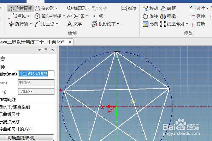Select the 比例 scale tool

151,24
